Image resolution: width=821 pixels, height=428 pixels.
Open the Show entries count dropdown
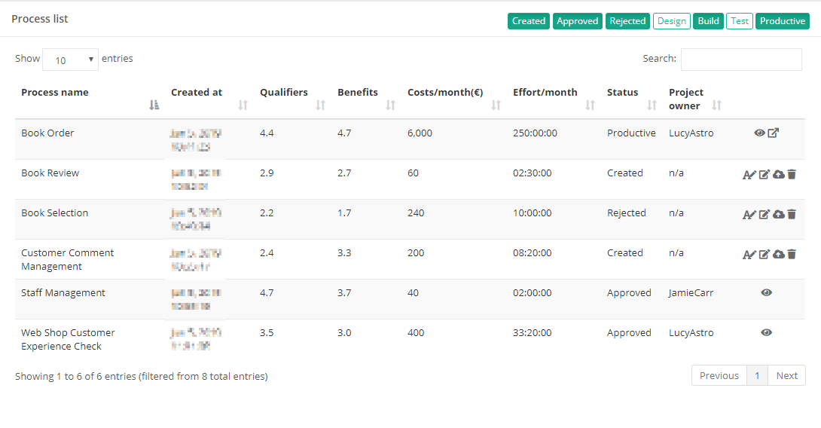click(x=70, y=60)
